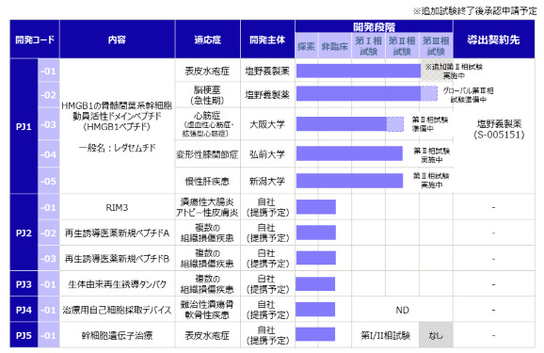Select the RIM3 content cell

click(118, 207)
